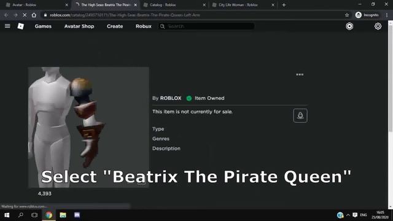The width and height of the screenshot is (393, 221).
Task: Open File Explorer from taskbar
Action: [63, 215]
